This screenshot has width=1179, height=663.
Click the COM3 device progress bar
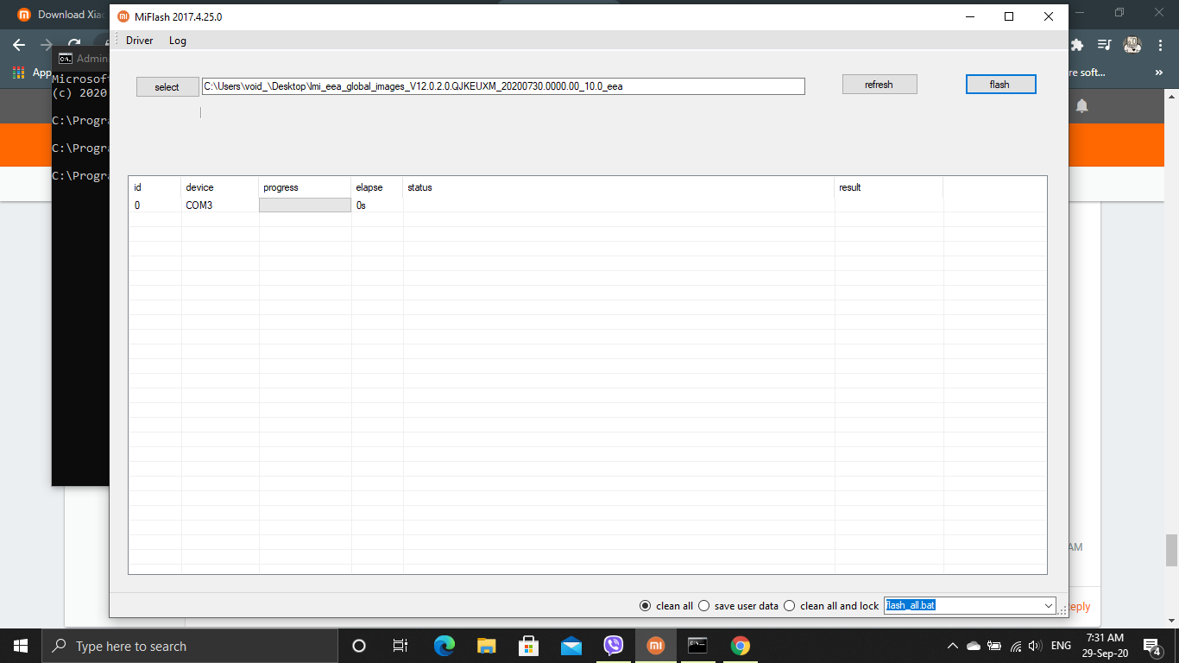(x=305, y=205)
